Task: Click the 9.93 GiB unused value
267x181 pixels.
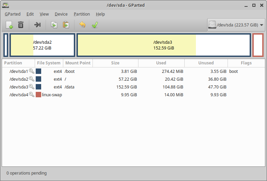Action: click(x=218, y=95)
